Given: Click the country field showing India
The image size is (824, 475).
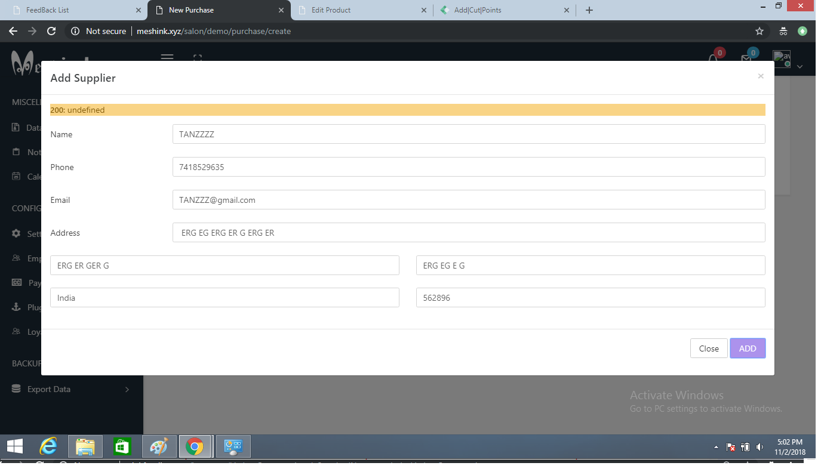Looking at the screenshot, I should 225,298.
